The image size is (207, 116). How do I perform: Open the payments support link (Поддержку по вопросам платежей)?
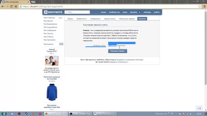tap(129, 60)
